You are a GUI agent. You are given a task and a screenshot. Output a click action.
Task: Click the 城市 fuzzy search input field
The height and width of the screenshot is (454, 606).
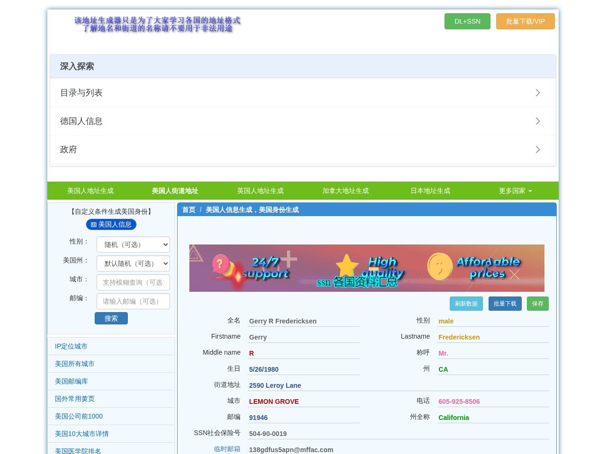pyautogui.click(x=133, y=282)
